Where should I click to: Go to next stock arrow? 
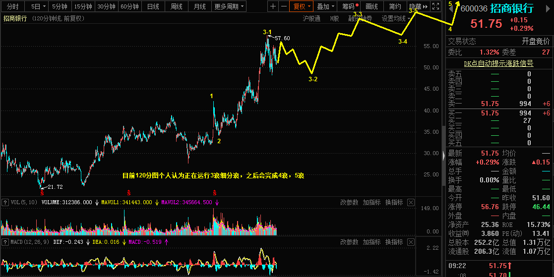549,9
